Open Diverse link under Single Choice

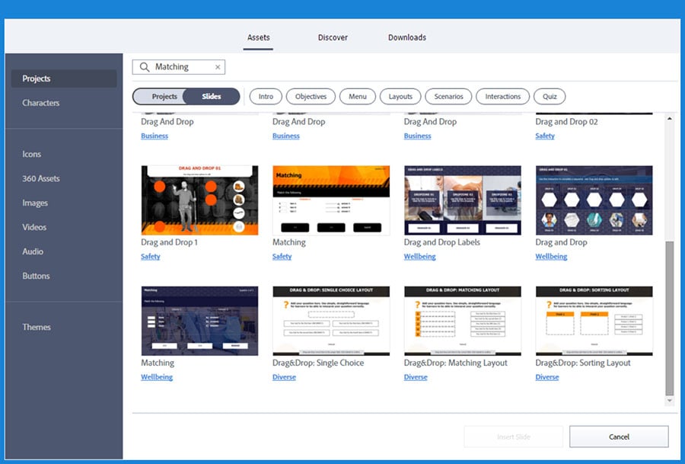tap(284, 377)
